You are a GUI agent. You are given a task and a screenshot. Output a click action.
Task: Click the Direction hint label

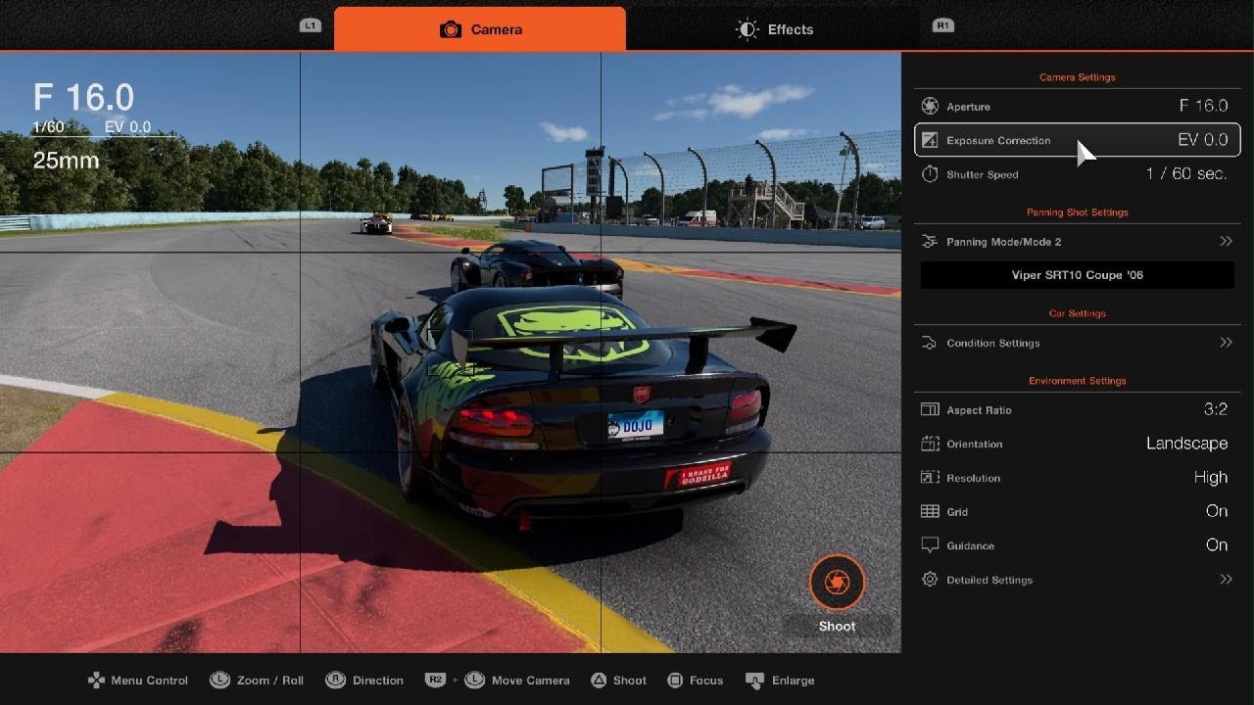[378, 680]
